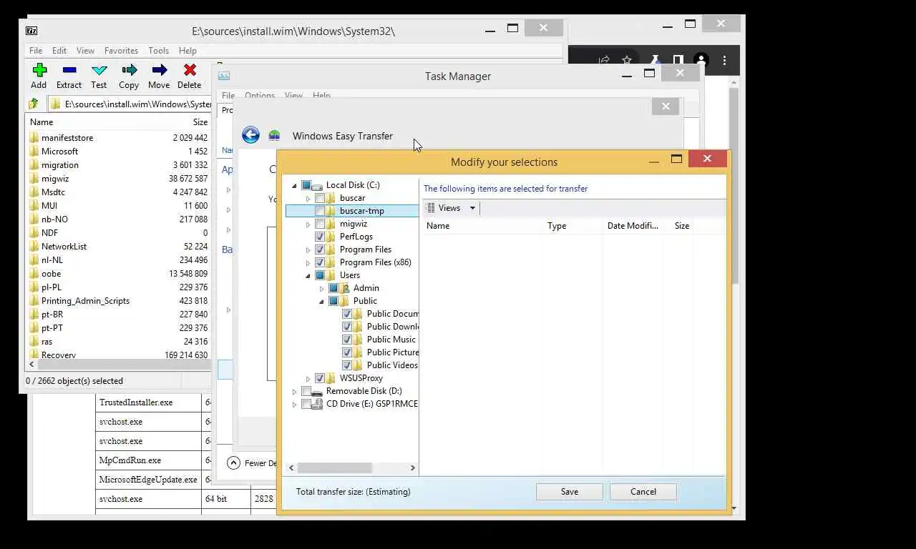
Task: Uncheck the PerfLogs checkbox
Action: (319, 237)
